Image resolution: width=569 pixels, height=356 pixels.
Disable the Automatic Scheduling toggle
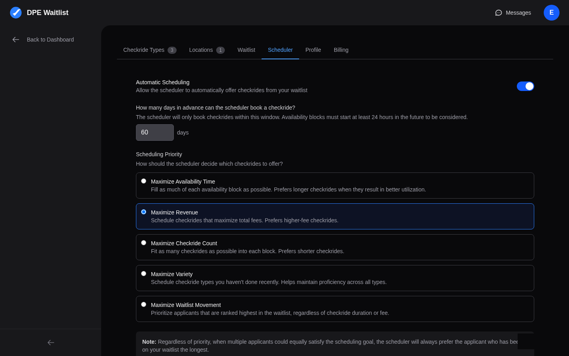pyautogui.click(x=526, y=86)
